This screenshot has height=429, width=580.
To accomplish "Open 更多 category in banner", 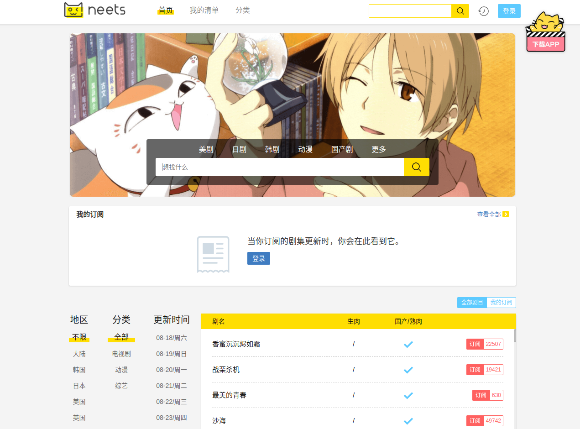I will click(379, 150).
